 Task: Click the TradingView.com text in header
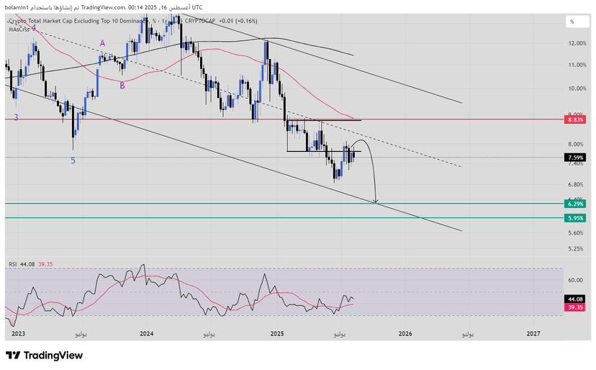pyautogui.click(x=103, y=7)
